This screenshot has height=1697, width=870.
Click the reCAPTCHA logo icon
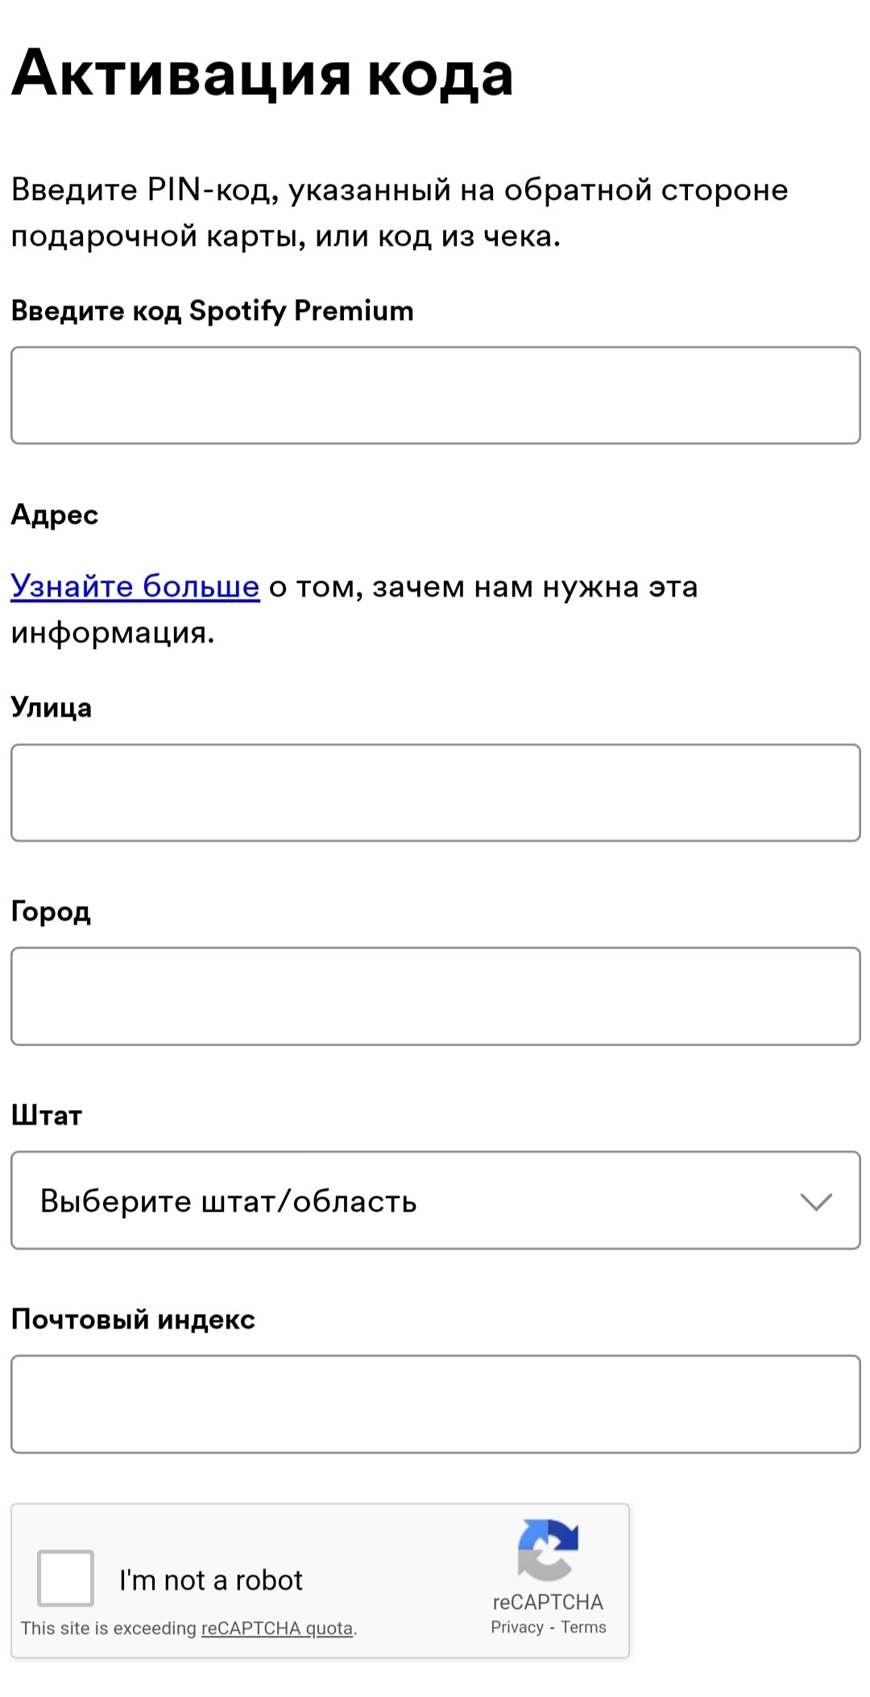(x=548, y=1549)
